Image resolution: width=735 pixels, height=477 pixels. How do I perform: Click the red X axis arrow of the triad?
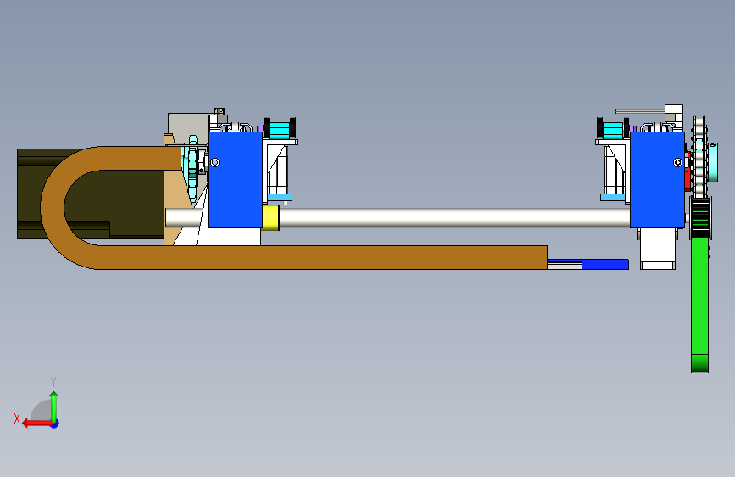point(37,424)
